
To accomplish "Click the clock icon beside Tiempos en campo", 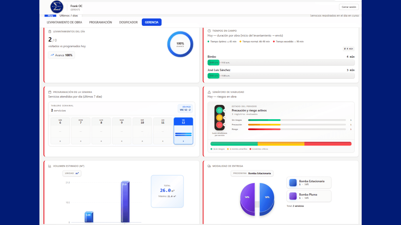I will [x=209, y=31].
